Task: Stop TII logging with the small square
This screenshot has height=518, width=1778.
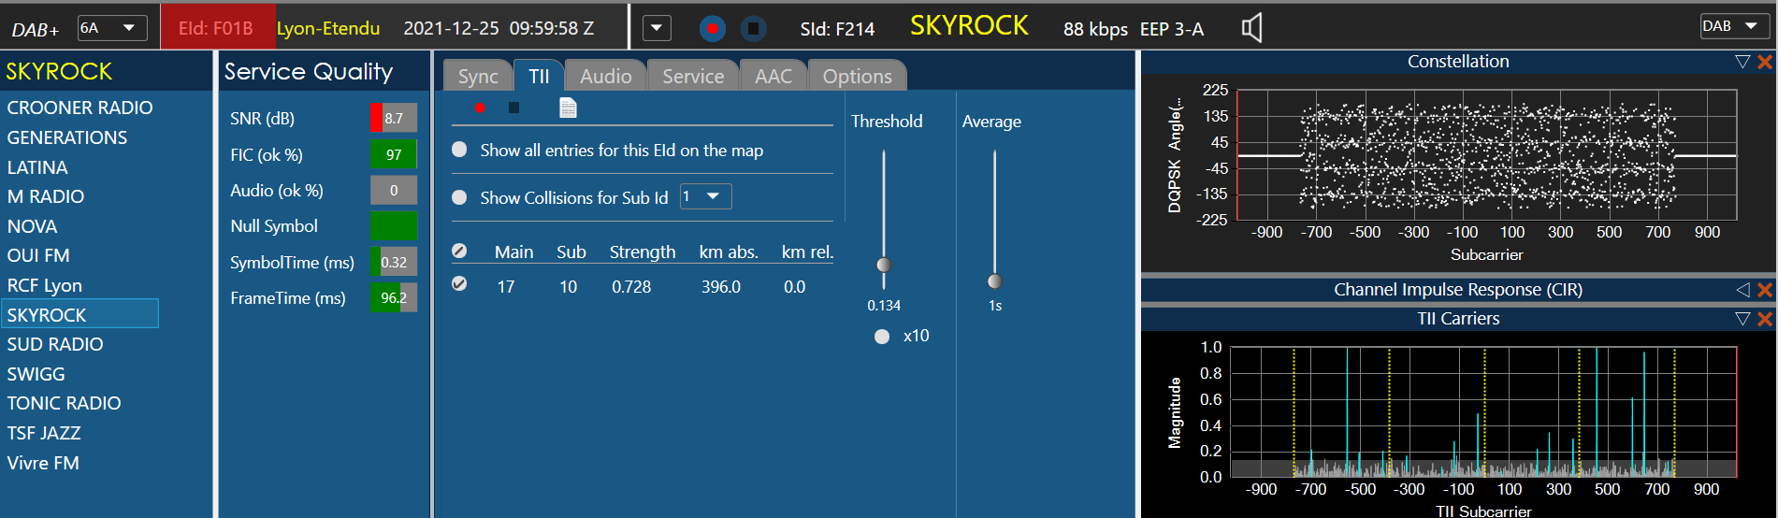Action: coord(513,108)
